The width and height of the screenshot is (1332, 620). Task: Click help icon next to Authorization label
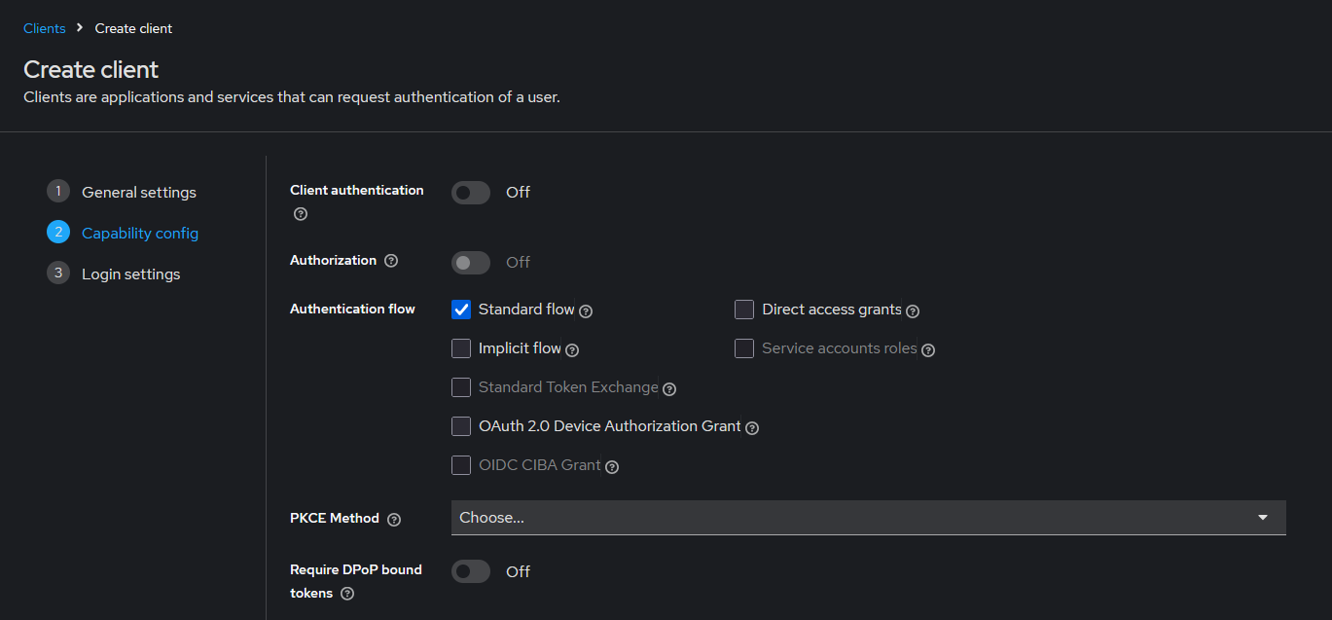391,261
